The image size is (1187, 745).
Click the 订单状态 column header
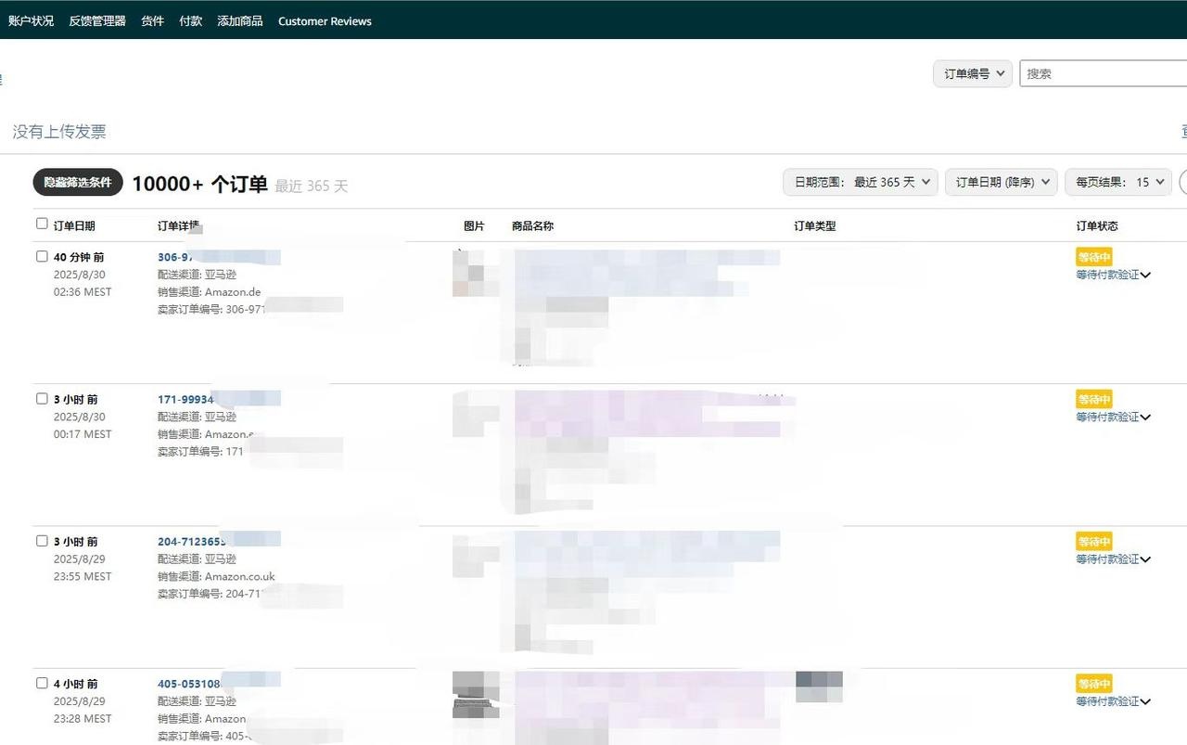[1097, 225]
